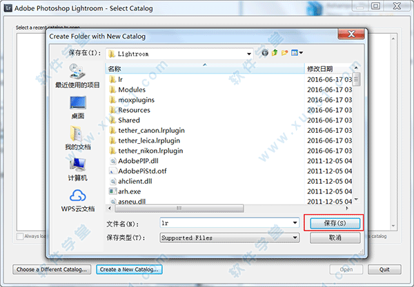
Task: Click the 保存(S) save button
Action: point(335,223)
